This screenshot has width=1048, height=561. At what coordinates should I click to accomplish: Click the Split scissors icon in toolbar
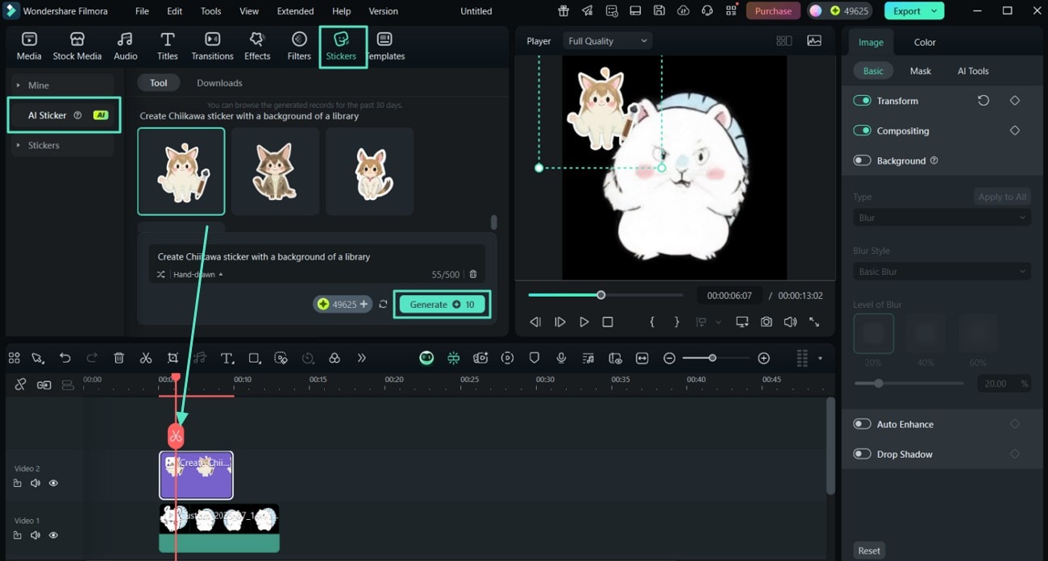(x=146, y=358)
